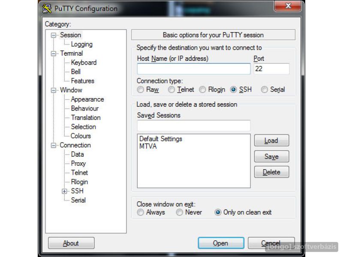Open the Connection category
The image size is (343, 257).
tap(75, 145)
